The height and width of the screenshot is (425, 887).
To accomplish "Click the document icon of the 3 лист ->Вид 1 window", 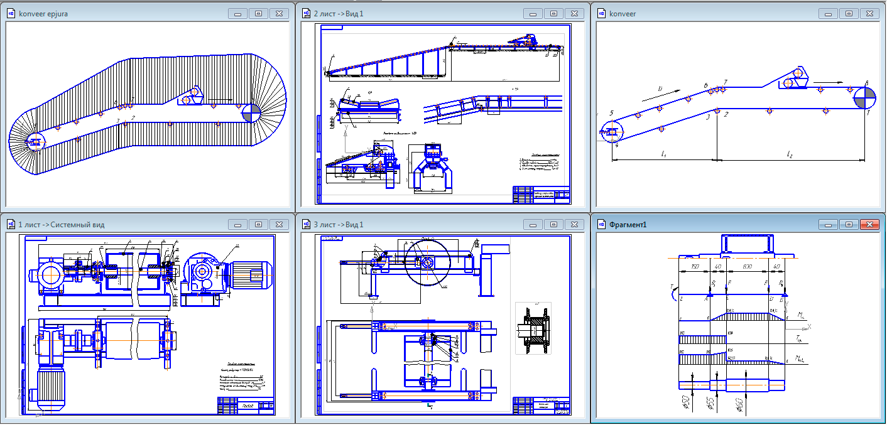I will click(306, 224).
